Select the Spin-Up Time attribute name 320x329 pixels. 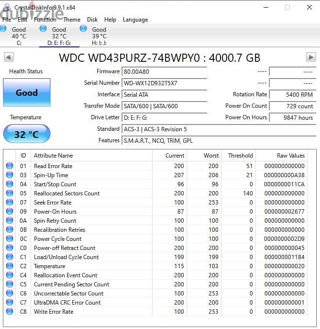(51, 175)
